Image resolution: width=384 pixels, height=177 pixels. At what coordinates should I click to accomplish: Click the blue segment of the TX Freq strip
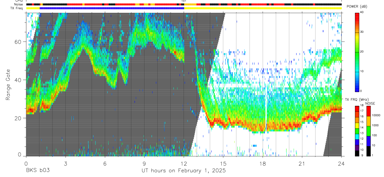(112, 8)
